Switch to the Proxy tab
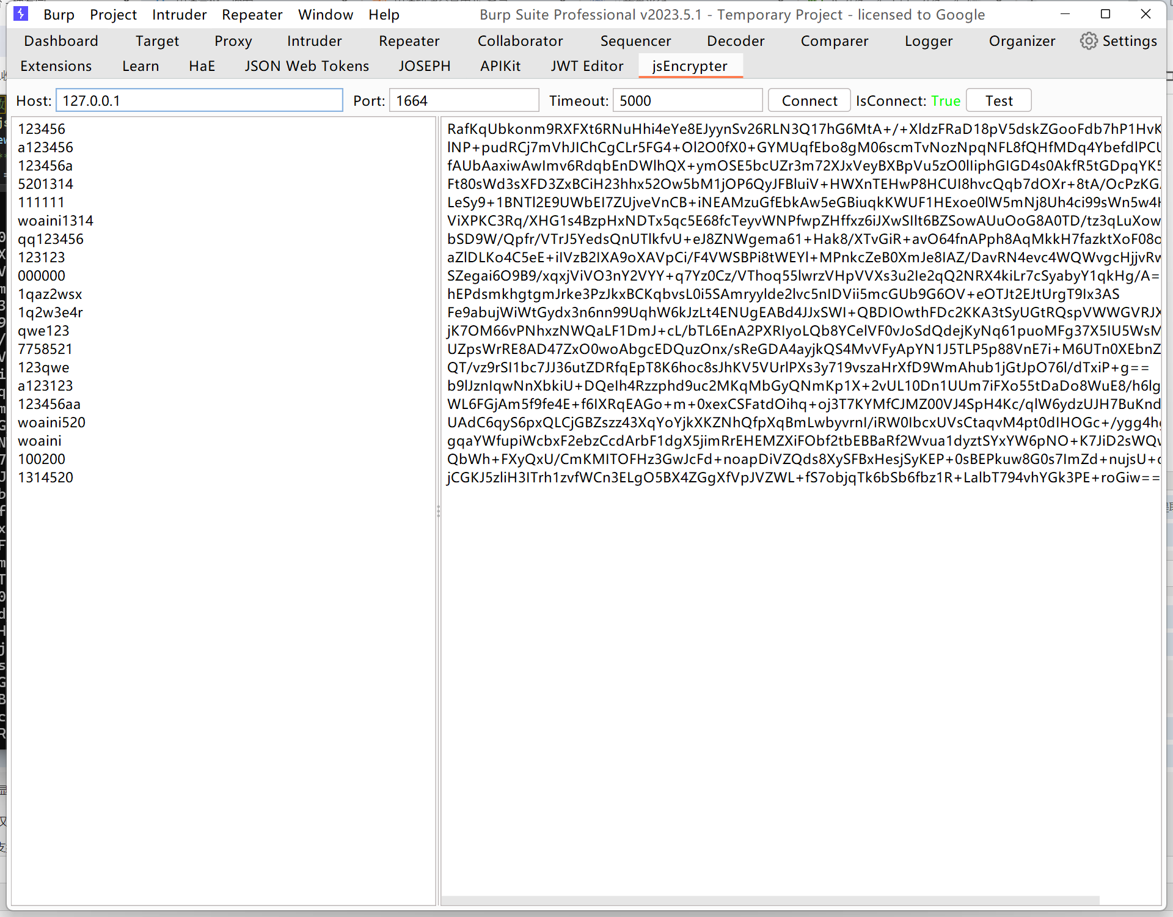 point(233,41)
